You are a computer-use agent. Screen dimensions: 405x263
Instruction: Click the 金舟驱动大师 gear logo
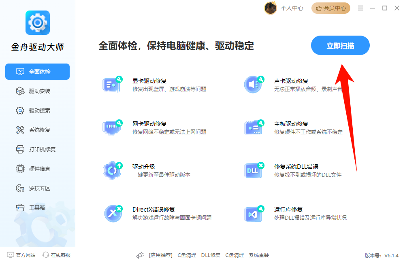pos(38,23)
